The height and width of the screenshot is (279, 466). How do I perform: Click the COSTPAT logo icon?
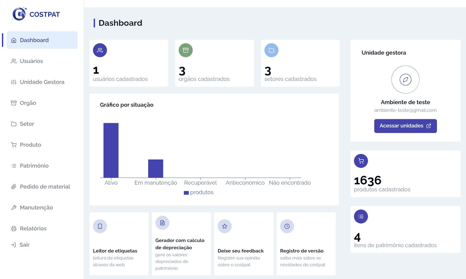pyautogui.click(x=19, y=14)
